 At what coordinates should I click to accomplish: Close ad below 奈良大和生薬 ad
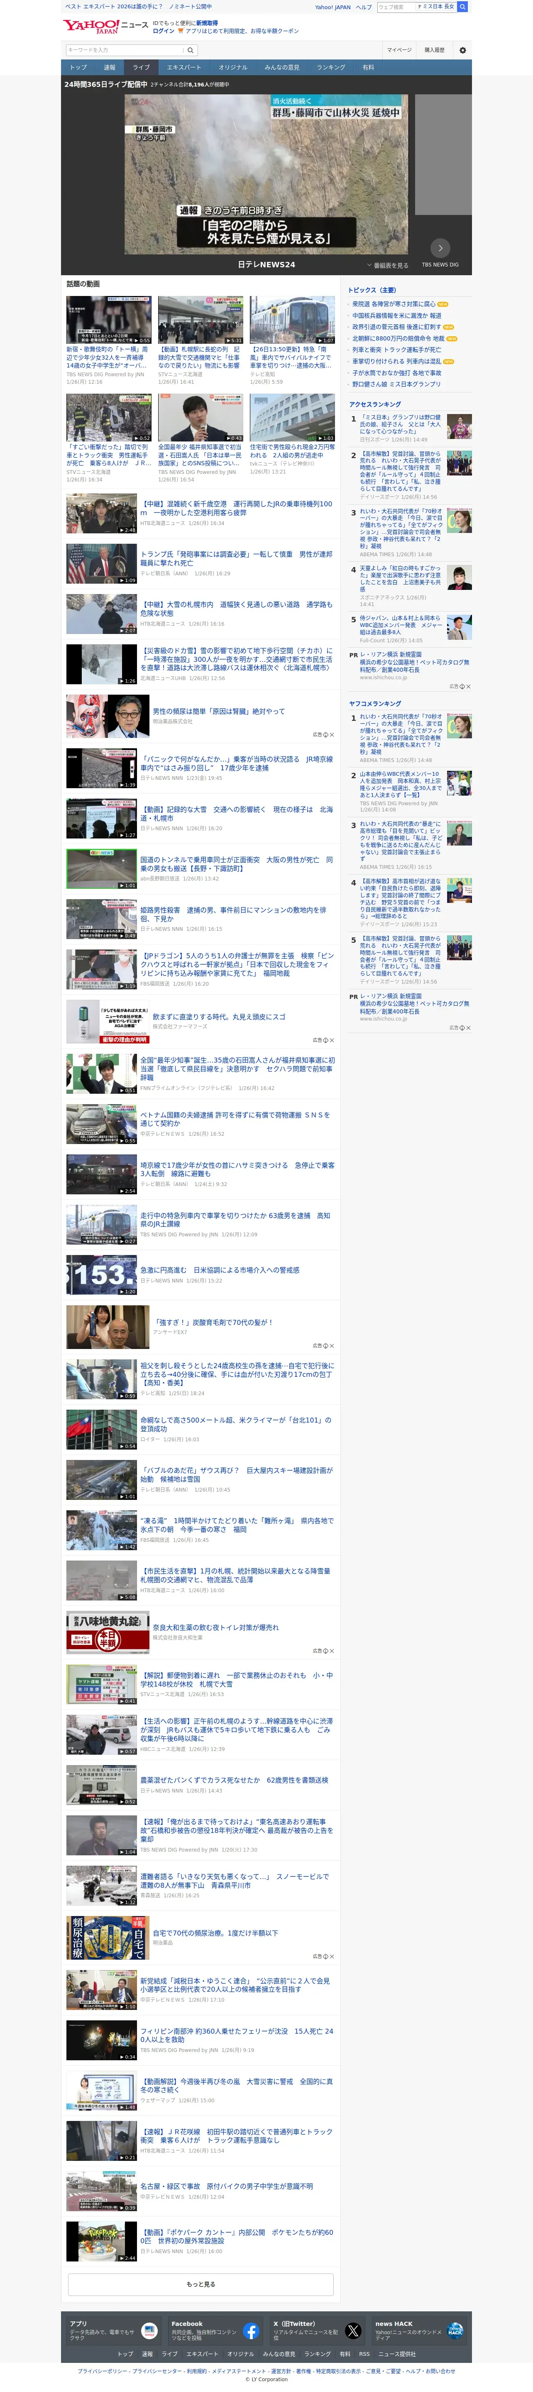(331, 1651)
